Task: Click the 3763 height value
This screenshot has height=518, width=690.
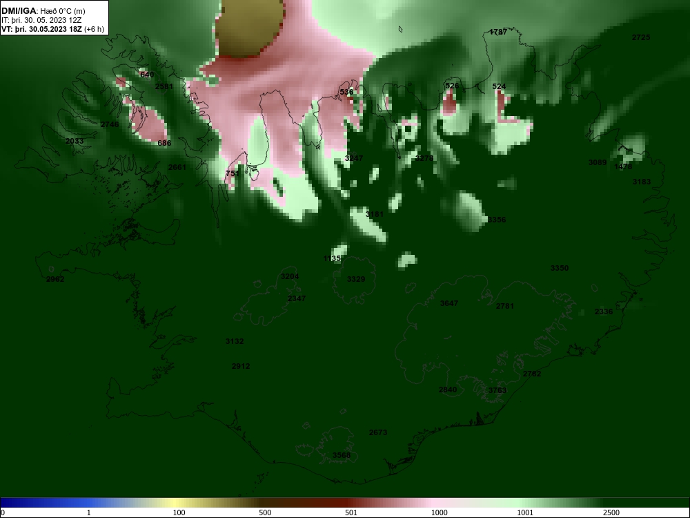Action: (497, 391)
